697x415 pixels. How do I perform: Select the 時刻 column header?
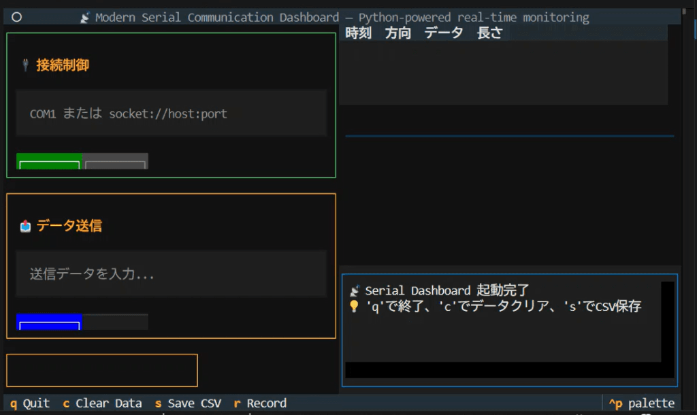pos(358,32)
